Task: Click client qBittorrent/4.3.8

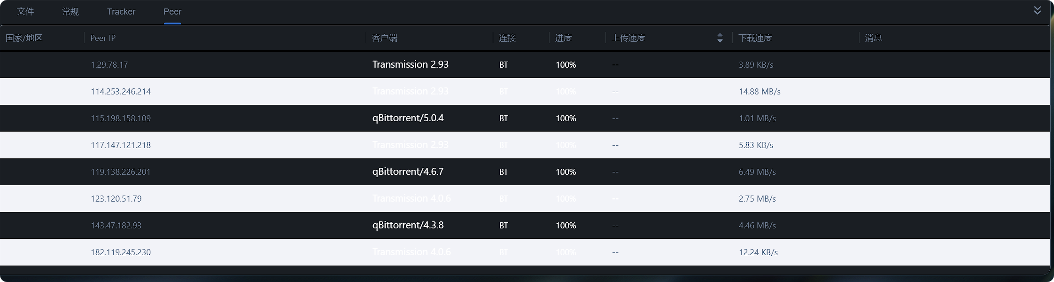Action: coord(408,225)
